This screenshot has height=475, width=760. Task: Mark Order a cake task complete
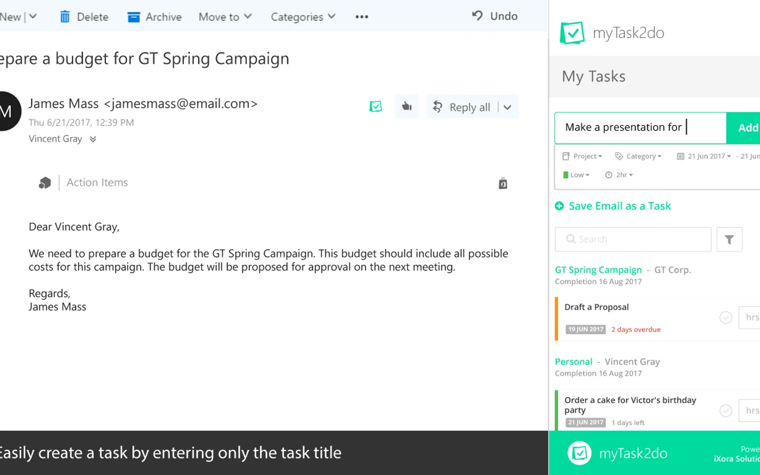pos(726,410)
